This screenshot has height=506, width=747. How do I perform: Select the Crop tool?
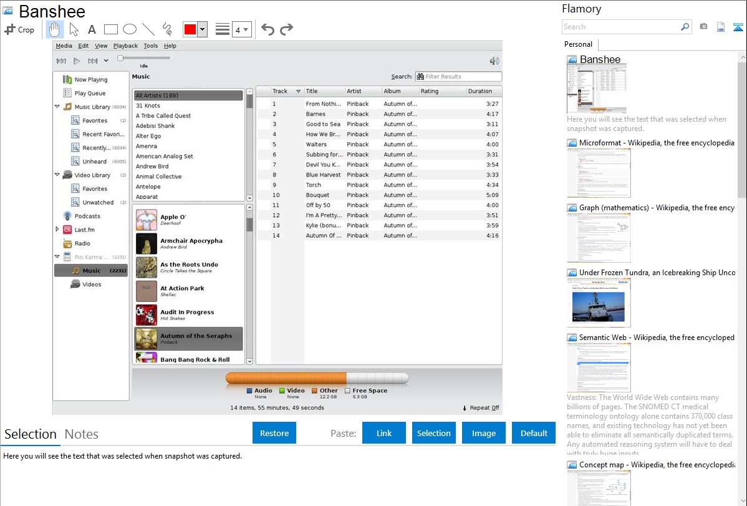coord(19,29)
